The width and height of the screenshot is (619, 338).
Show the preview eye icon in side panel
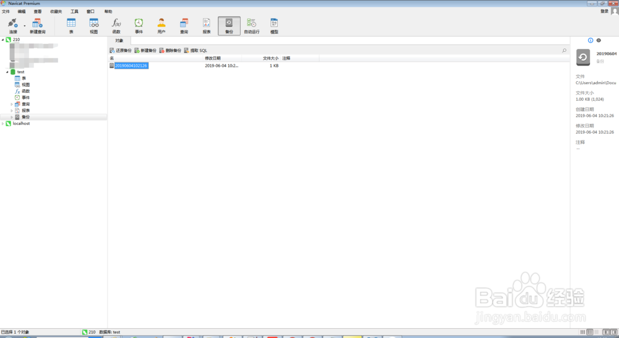pos(599,40)
